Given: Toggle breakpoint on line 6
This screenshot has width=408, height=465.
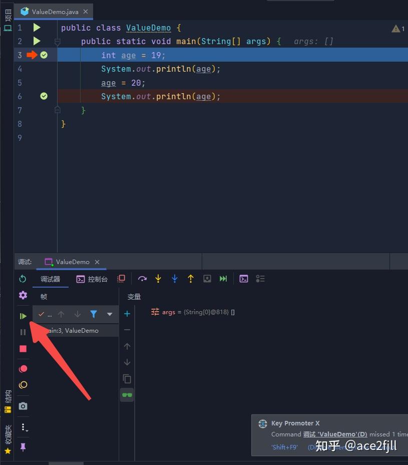Looking at the screenshot, I should (x=44, y=96).
